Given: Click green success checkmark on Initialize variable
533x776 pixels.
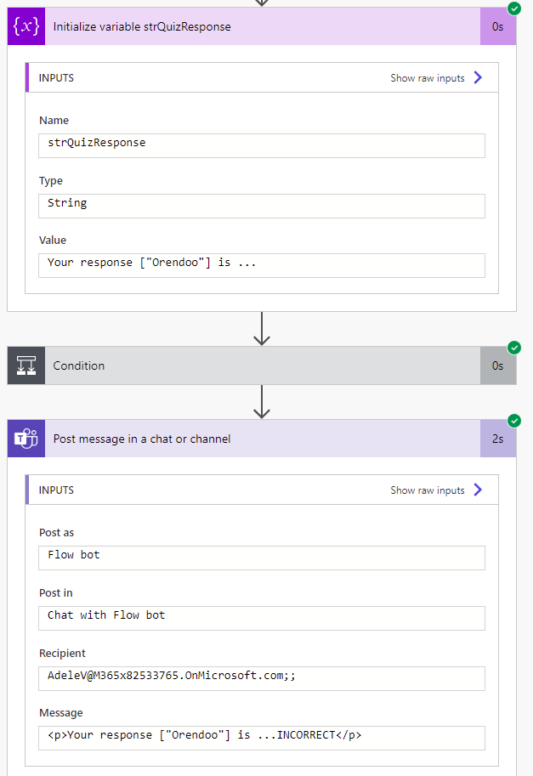Looking at the screenshot, I should pos(513,8).
